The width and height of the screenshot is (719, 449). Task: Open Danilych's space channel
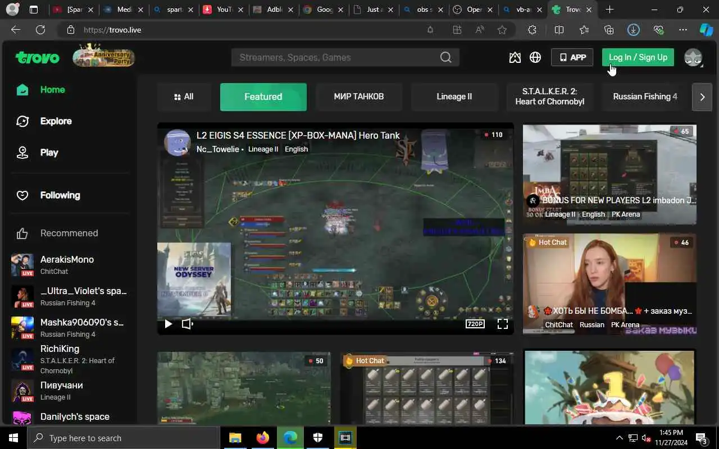69,418
